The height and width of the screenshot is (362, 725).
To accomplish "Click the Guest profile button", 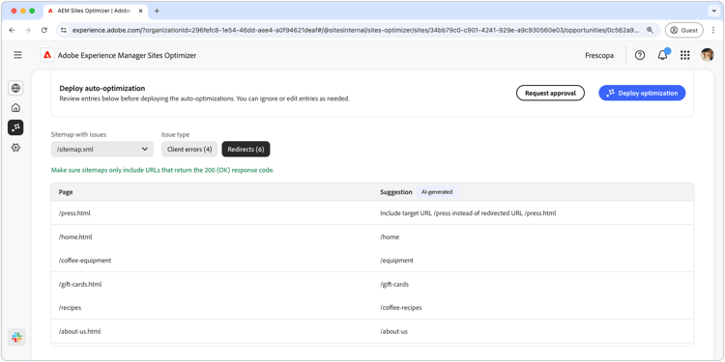I will tap(683, 30).
